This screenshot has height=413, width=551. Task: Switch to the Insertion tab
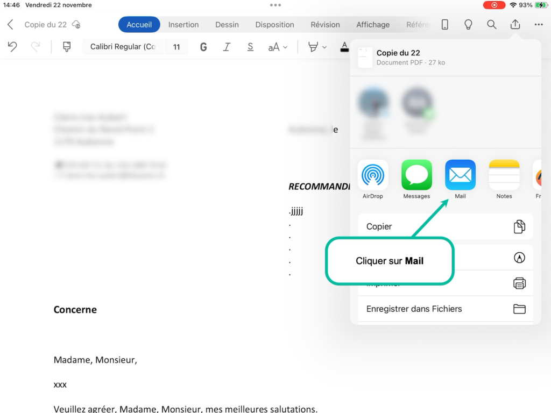tap(183, 25)
